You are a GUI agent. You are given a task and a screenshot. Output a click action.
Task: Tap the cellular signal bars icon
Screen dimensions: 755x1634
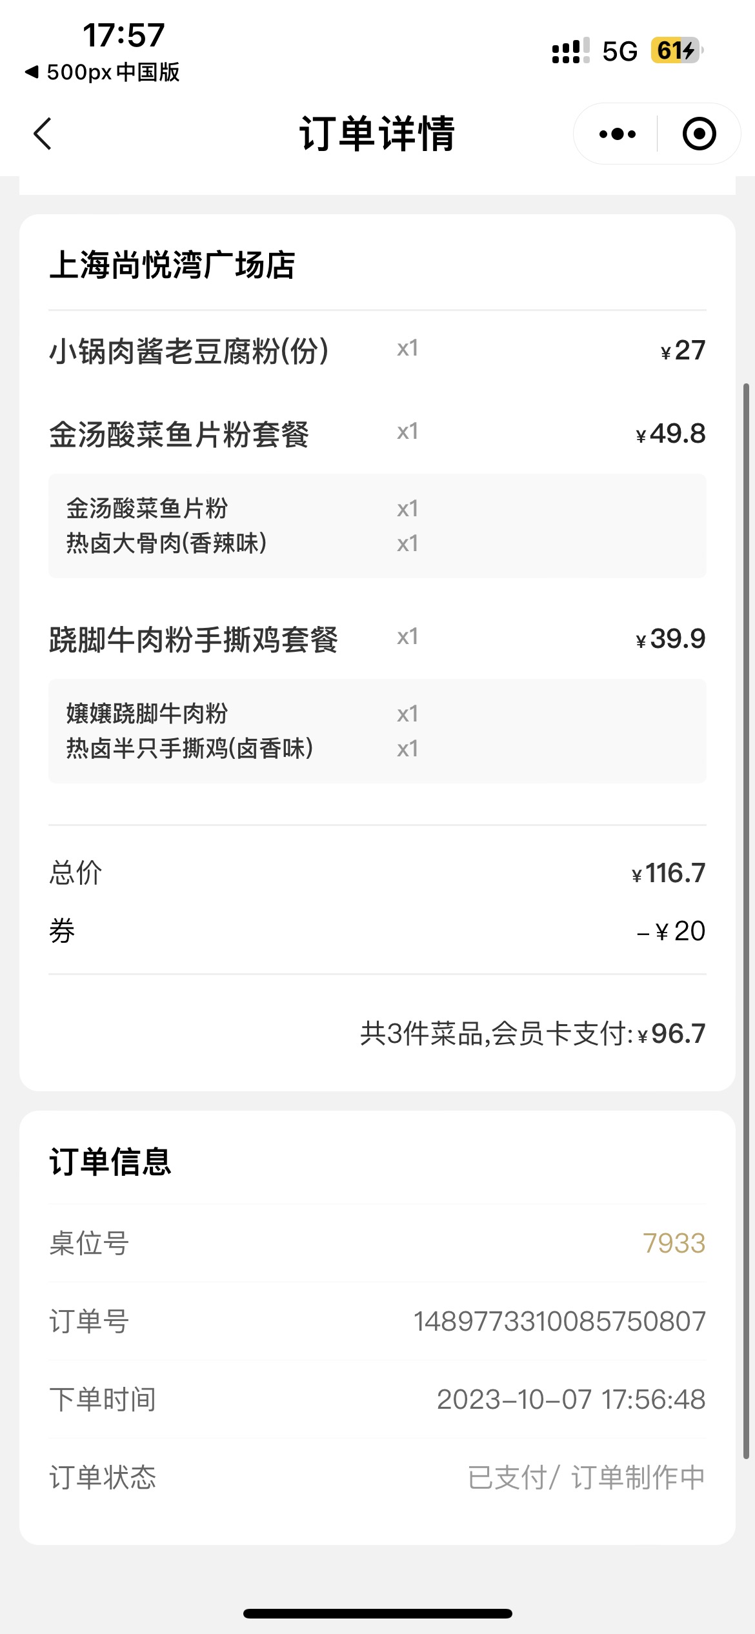[x=570, y=51]
